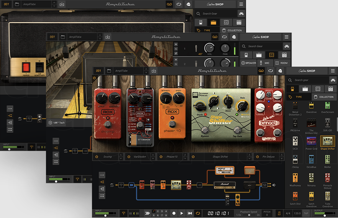Step the Dcomp slot model selector
Screen dimensions: 338x218
[121, 157]
